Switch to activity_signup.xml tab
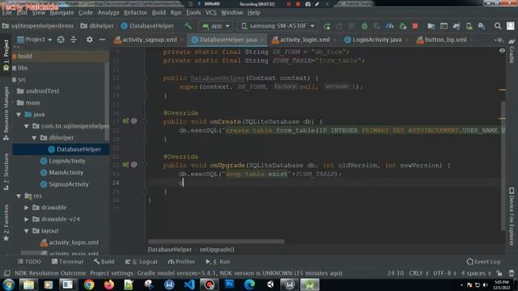Screen dimensions: 518x291 pos(149,40)
